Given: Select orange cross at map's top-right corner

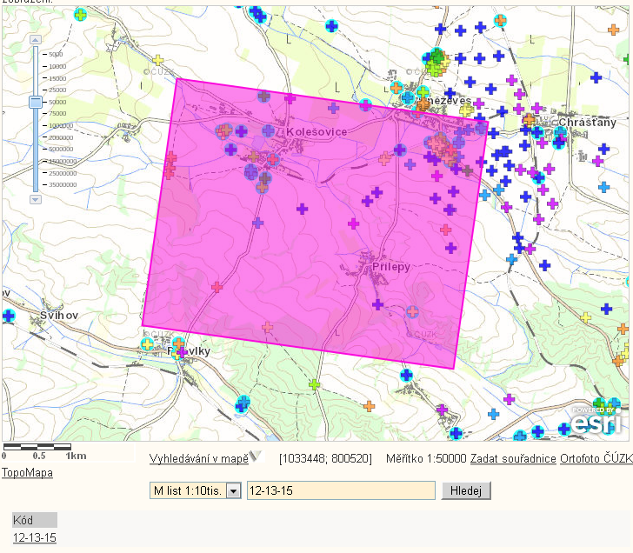Looking at the screenshot, I should pos(613,29).
